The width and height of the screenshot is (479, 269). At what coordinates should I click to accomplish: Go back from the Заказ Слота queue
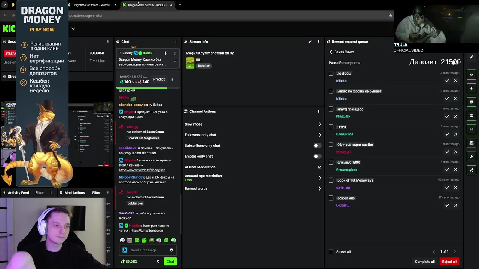pyautogui.click(x=330, y=52)
